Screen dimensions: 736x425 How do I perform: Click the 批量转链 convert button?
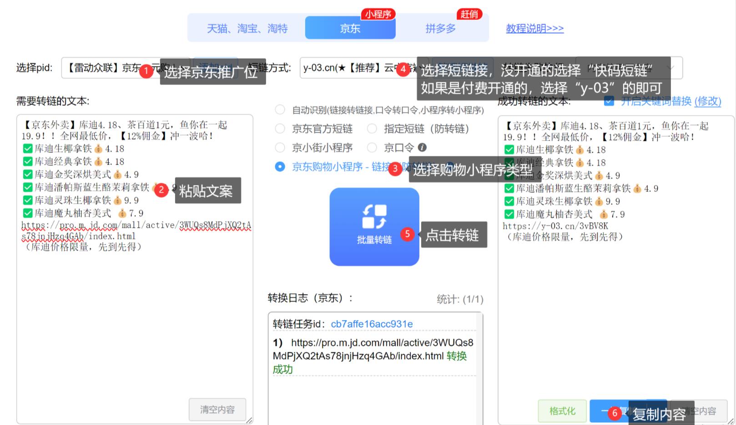(374, 226)
